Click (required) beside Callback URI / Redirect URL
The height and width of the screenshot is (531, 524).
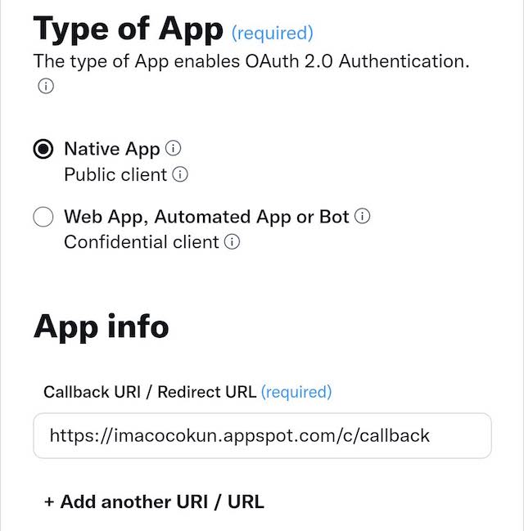[296, 392]
